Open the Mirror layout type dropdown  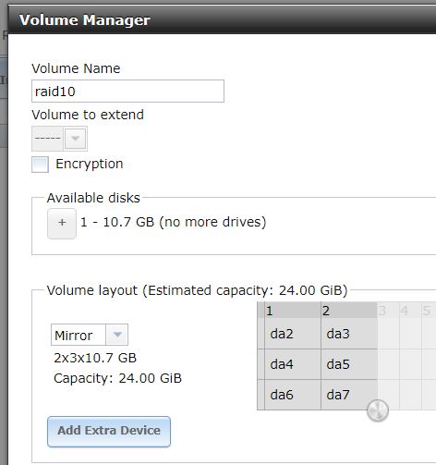90,335
